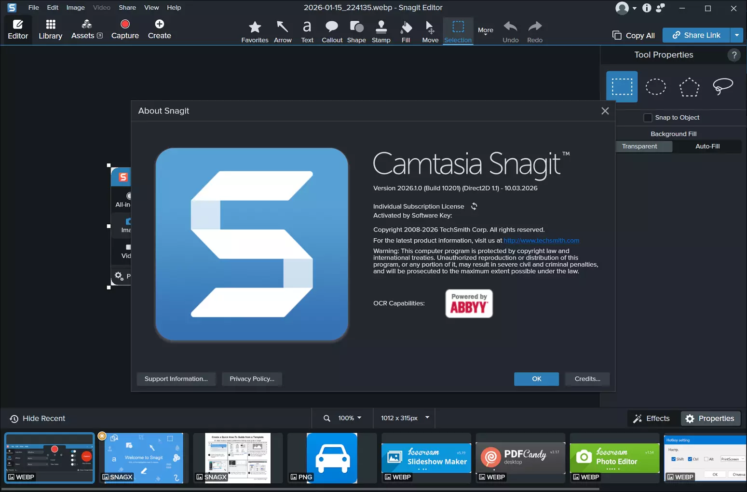Open the File menu

(34, 8)
